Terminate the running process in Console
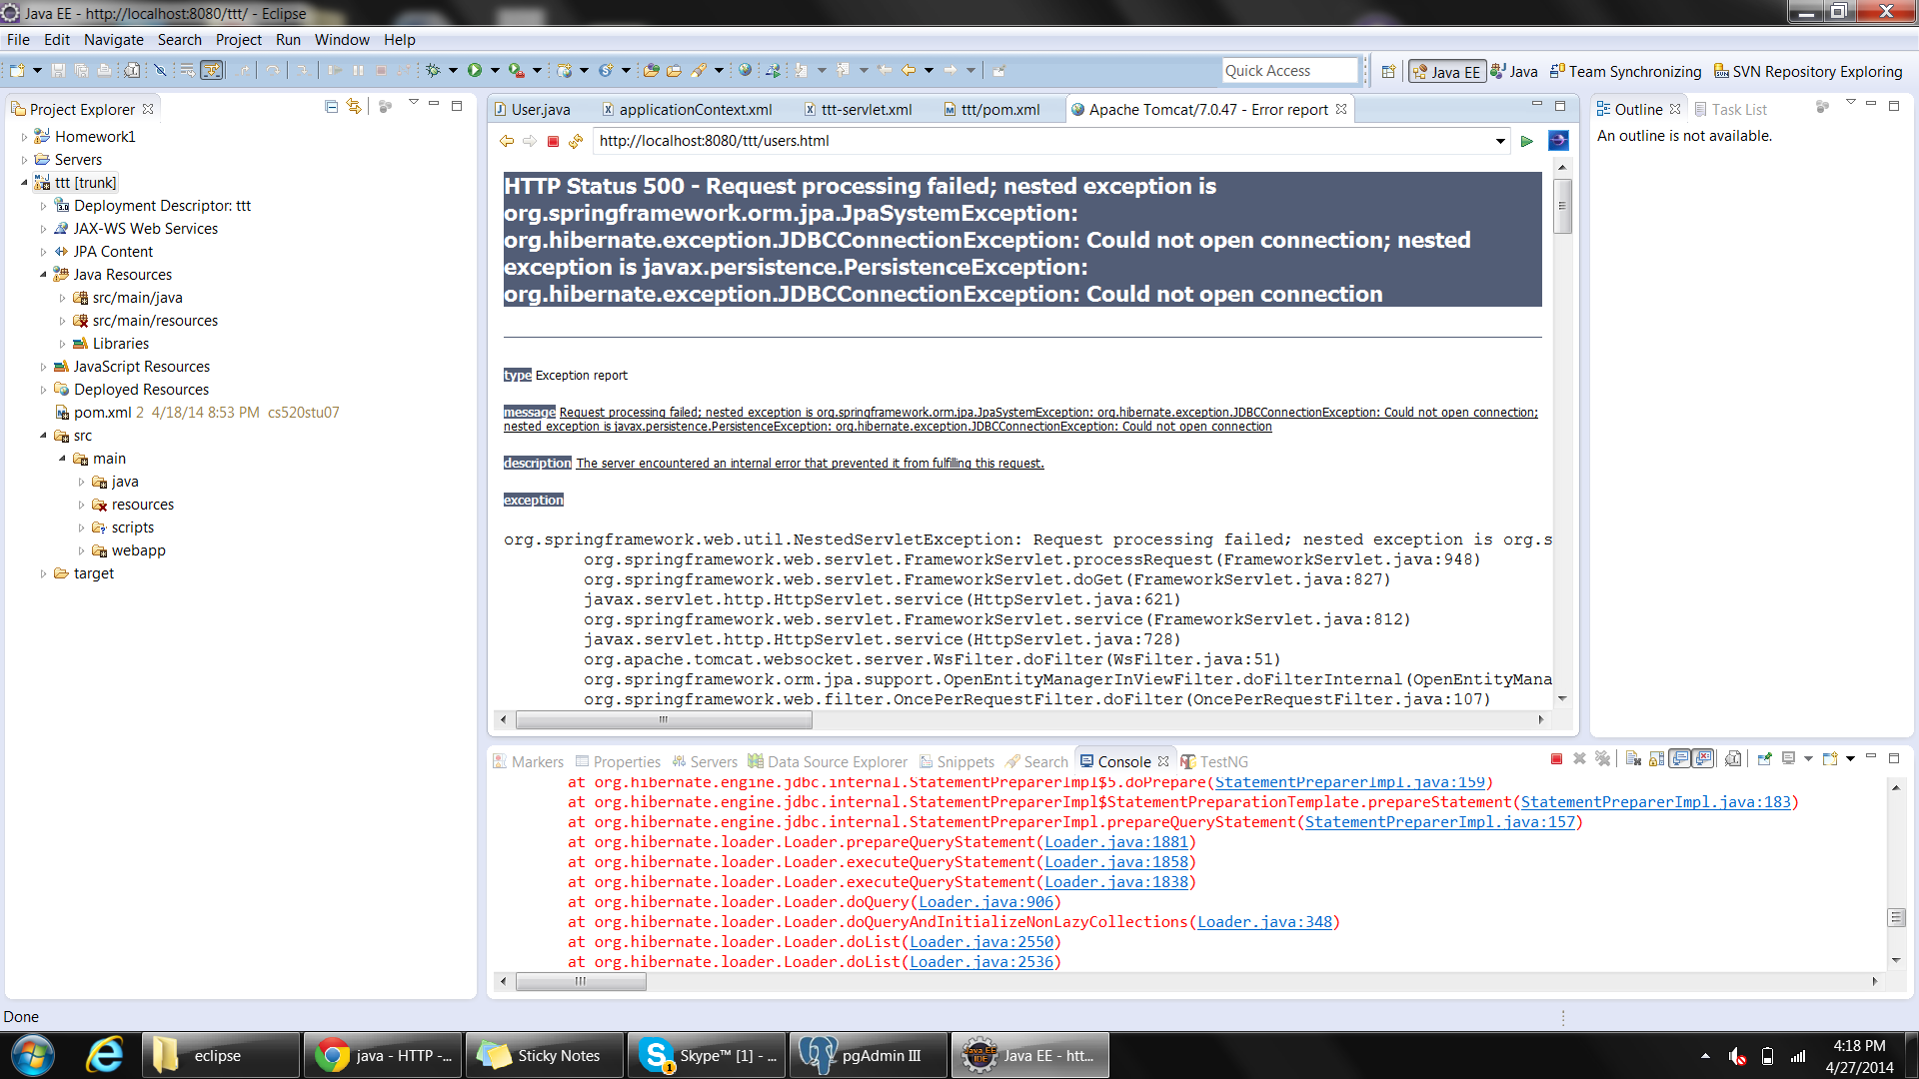 pyautogui.click(x=1556, y=759)
